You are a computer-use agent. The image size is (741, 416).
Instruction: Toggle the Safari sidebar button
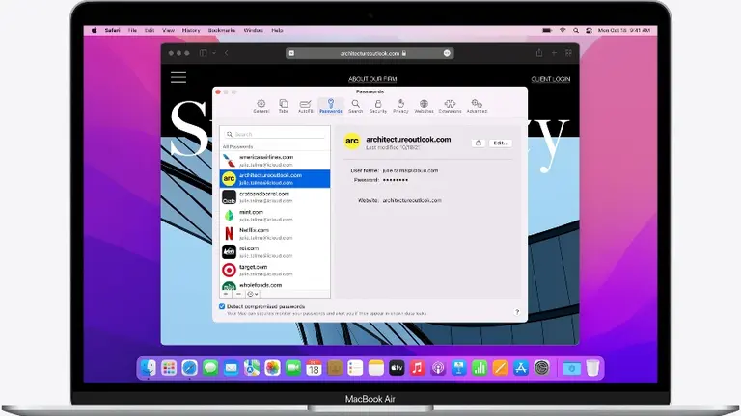tap(204, 53)
